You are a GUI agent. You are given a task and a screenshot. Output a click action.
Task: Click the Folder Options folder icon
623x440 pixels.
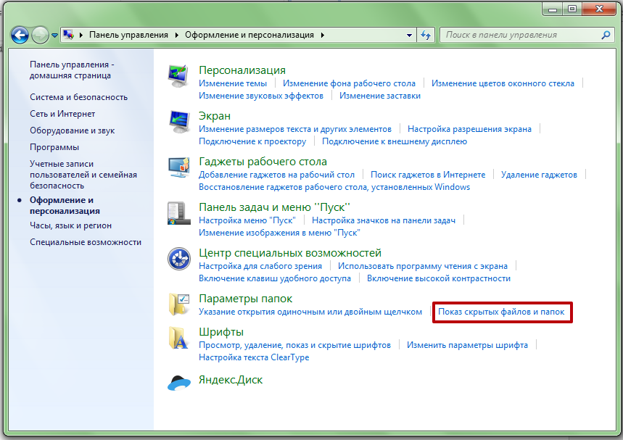[178, 304]
